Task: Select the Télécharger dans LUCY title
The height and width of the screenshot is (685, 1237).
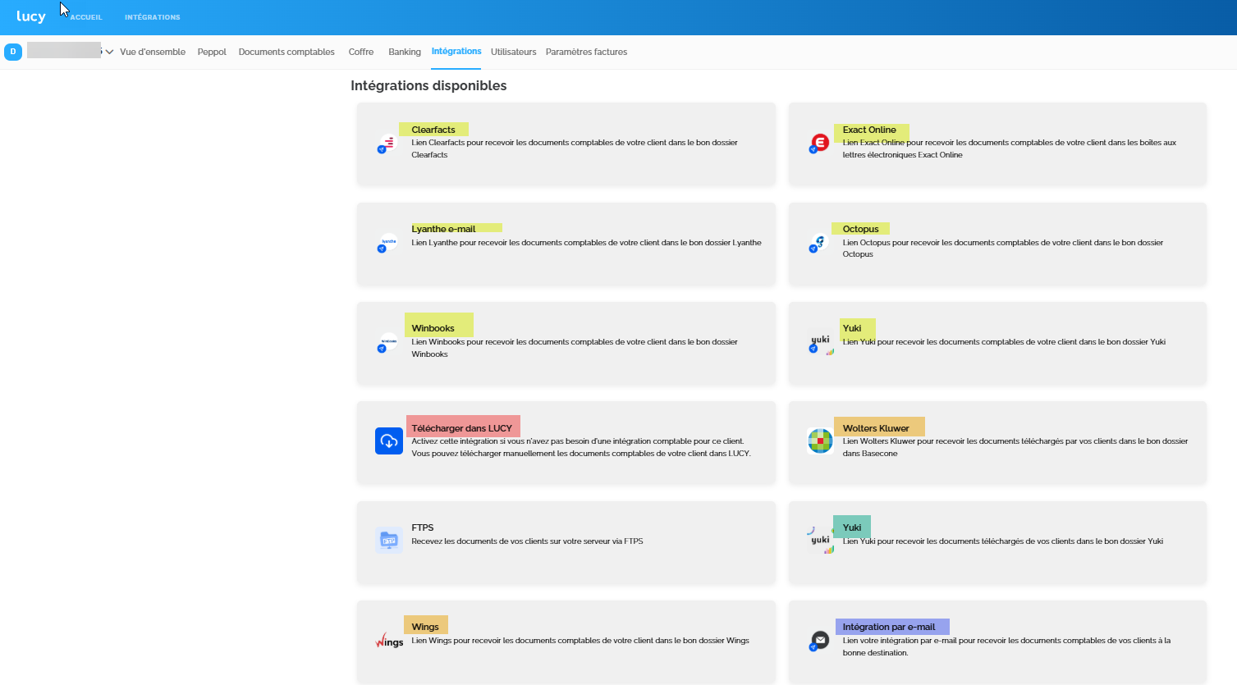Action: pos(462,428)
